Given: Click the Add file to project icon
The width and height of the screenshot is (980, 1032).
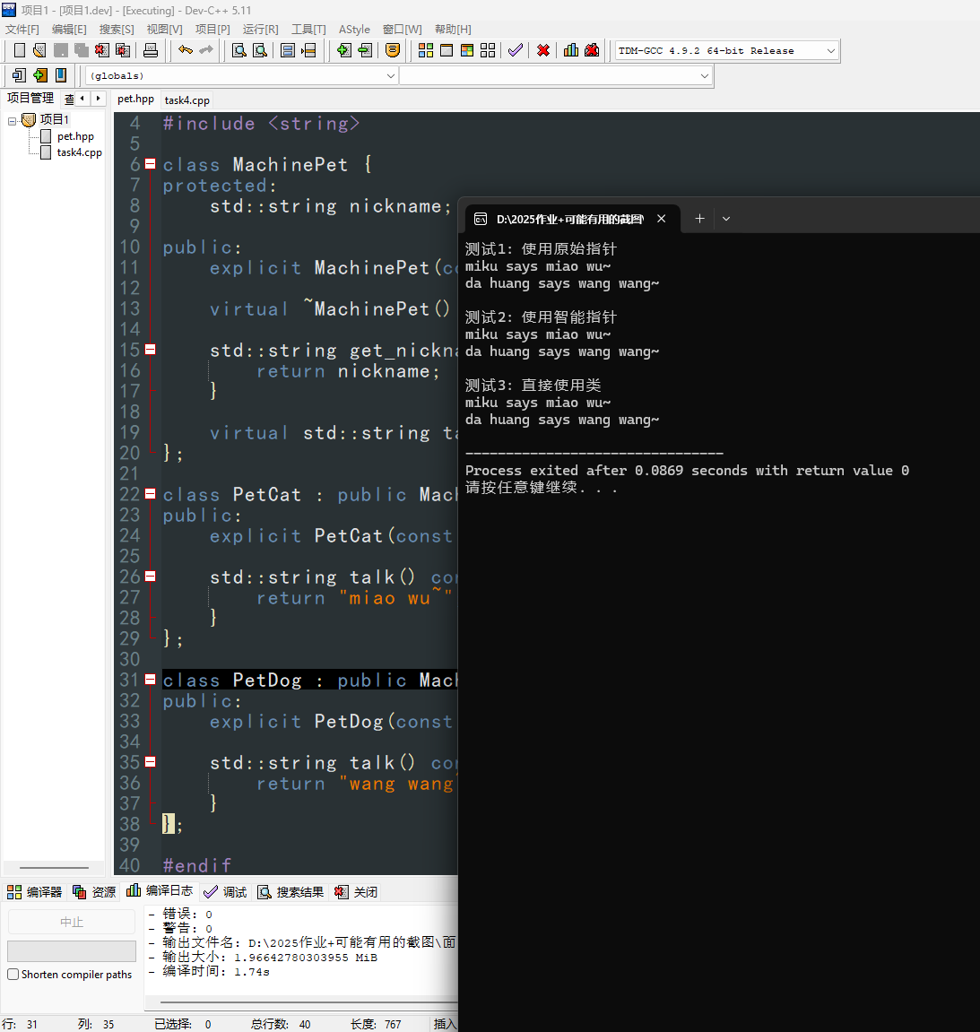Looking at the screenshot, I should point(343,50).
